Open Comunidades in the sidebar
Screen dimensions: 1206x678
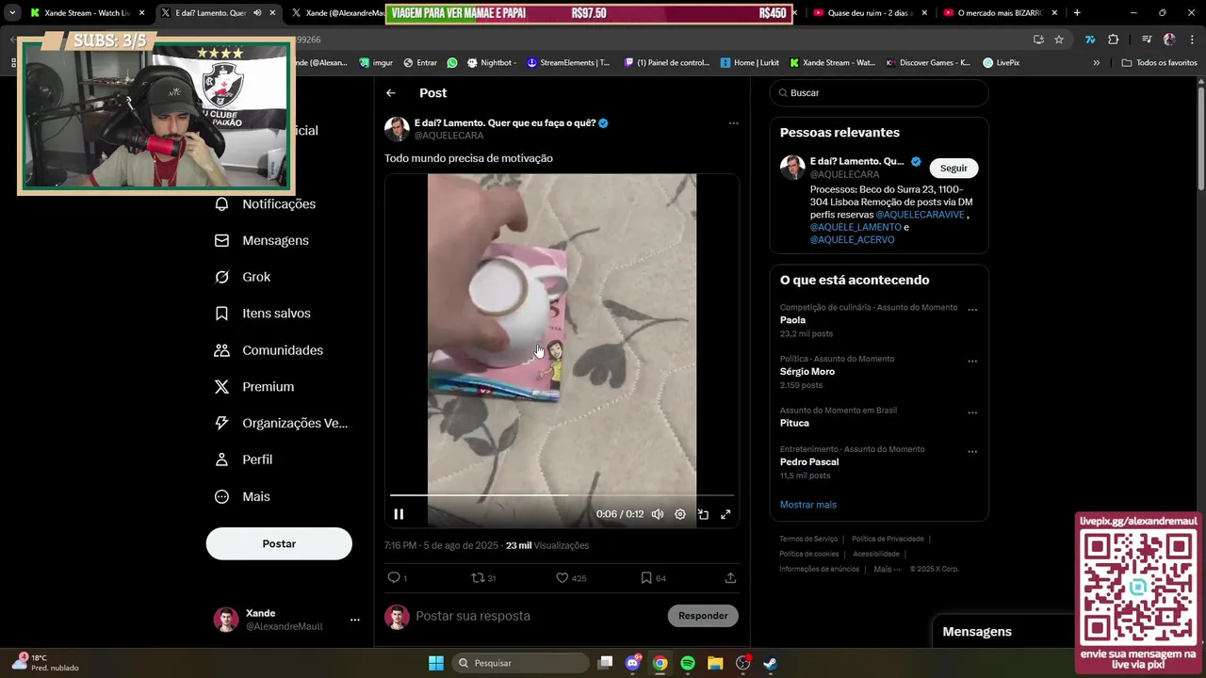(x=269, y=350)
